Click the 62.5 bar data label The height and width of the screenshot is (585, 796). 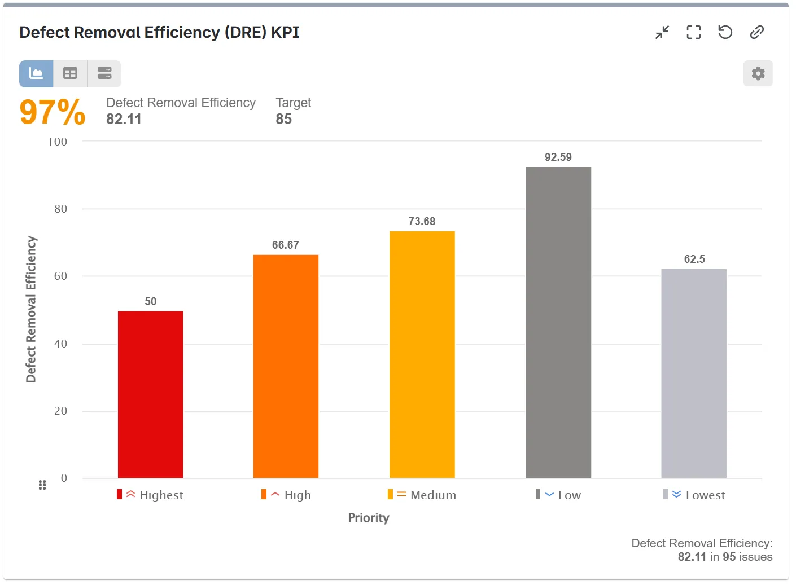(x=694, y=259)
